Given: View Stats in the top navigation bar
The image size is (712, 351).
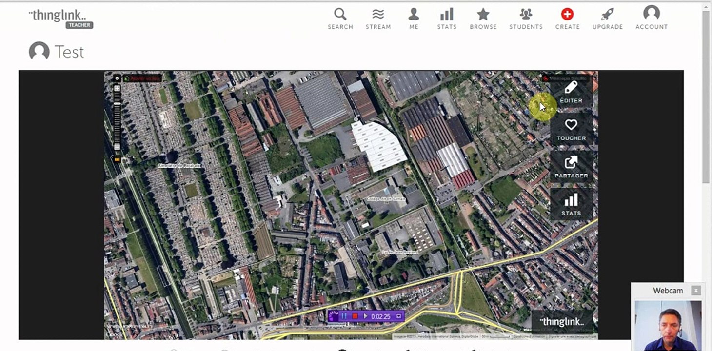Looking at the screenshot, I should click(447, 19).
